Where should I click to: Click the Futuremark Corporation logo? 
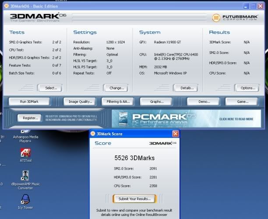(x=235, y=18)
